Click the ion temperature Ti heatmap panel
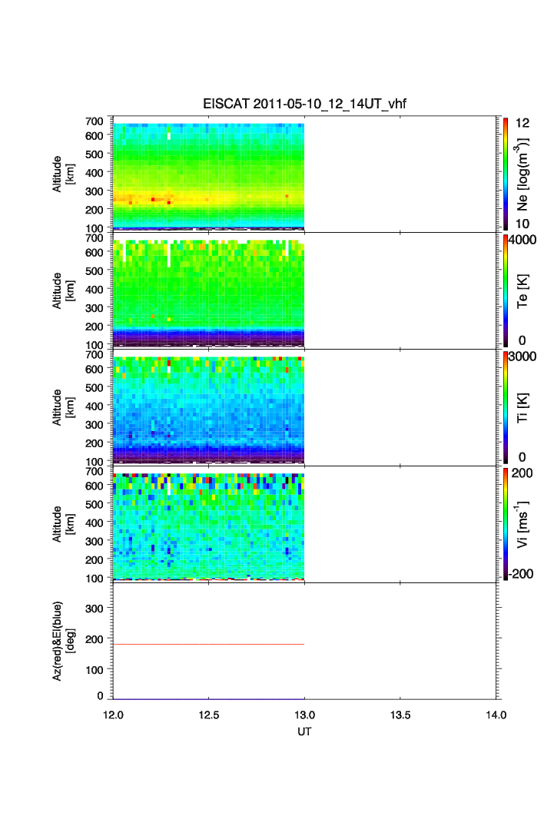Screen dimensions: 544x816 click(x=208, y=410)
